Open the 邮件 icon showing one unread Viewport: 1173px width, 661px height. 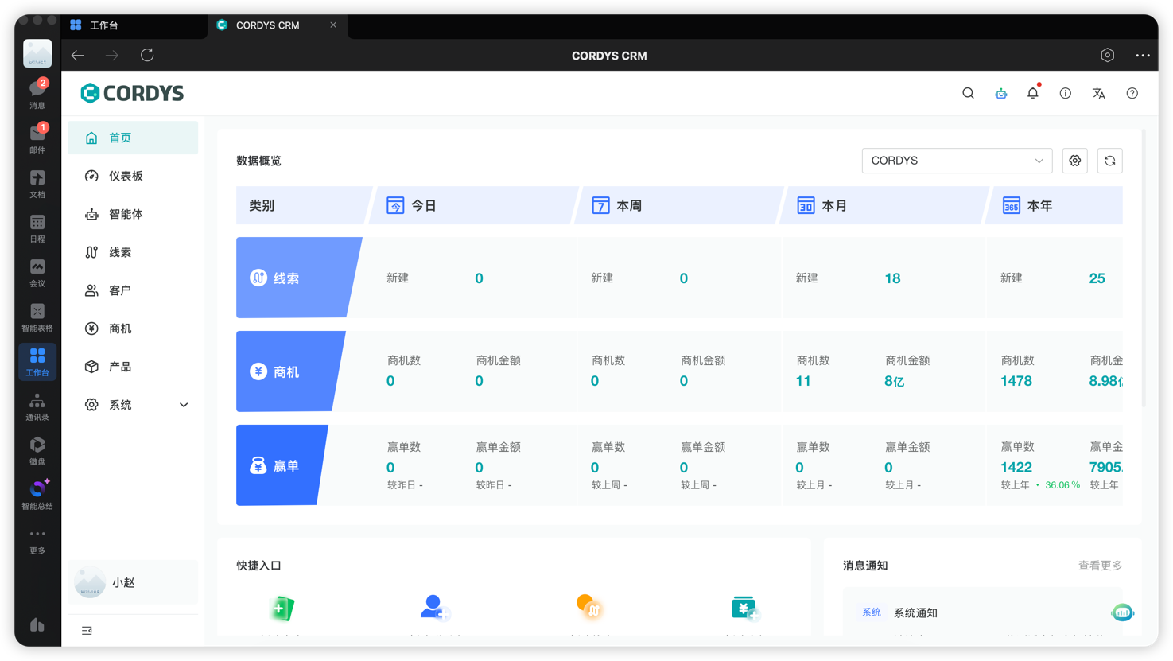pyautogui.click(x=37, y=134)
